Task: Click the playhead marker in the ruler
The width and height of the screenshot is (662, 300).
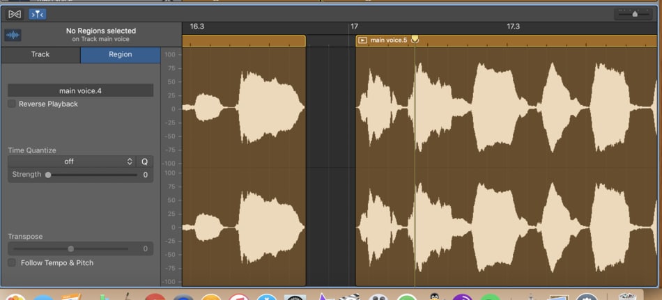Action: coord(415,40)
